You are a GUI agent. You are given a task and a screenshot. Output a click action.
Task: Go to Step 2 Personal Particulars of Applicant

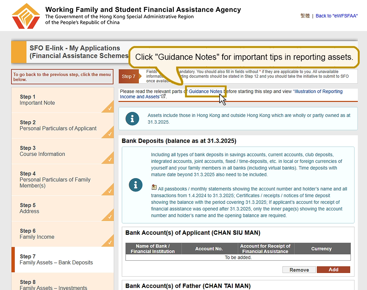coord(62,125)
